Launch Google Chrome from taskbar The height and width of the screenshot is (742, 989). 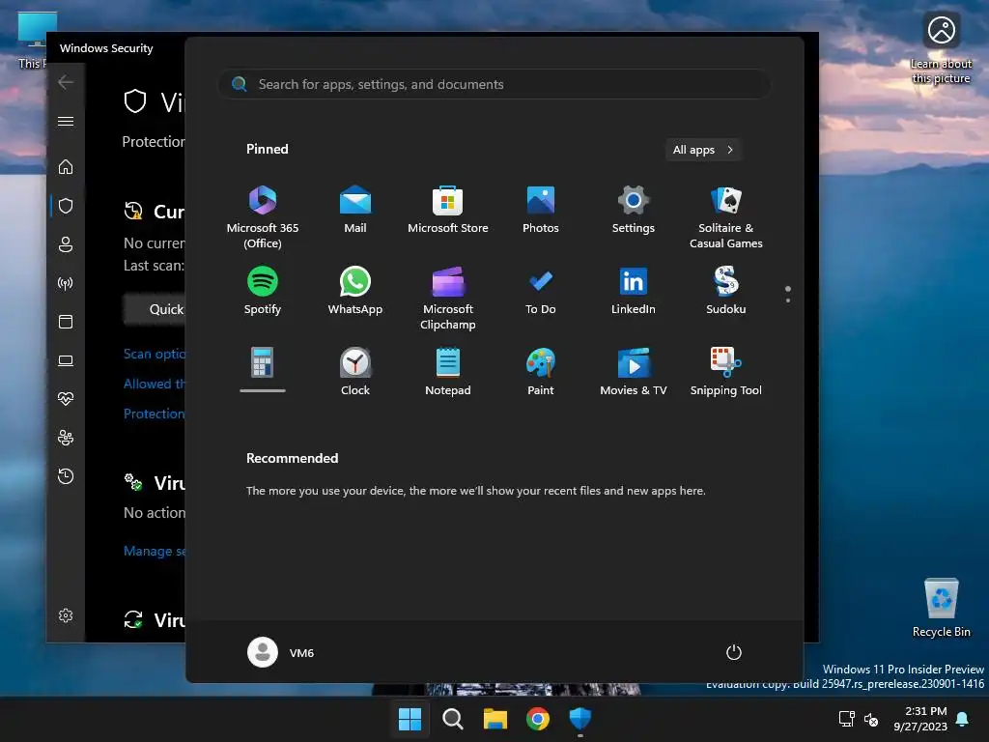tap(537, 719)
